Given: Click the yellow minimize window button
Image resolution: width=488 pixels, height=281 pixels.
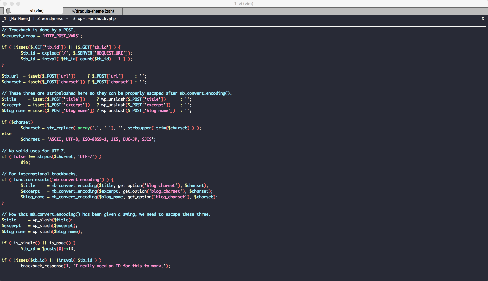Looking at the screenshot, I should [x=12, y=4].
